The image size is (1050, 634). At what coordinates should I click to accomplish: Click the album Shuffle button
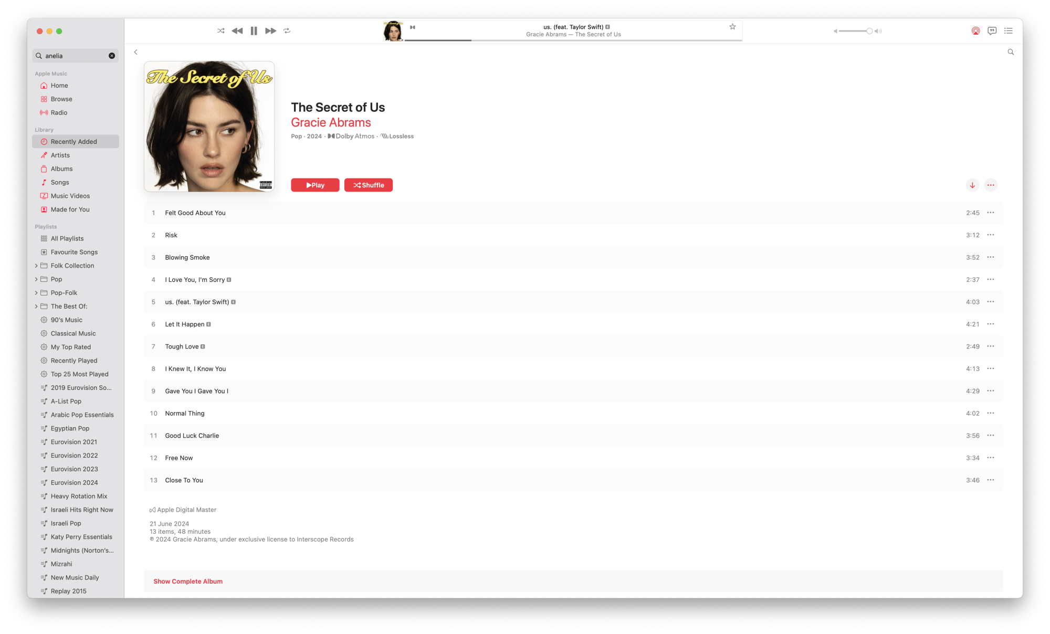(369, 185)
